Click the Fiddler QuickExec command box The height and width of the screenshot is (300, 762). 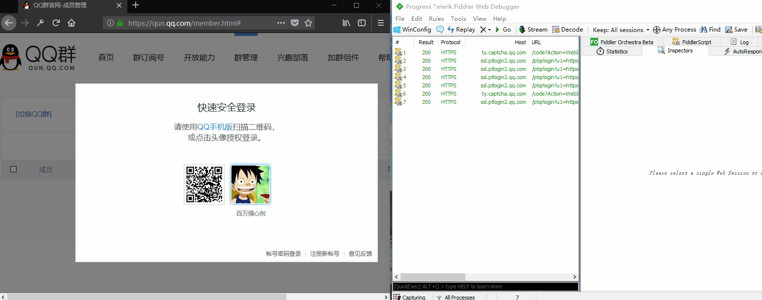tap(485, 286)
